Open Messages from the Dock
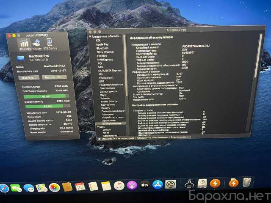The image size is (271, 203). pos(28,188)
